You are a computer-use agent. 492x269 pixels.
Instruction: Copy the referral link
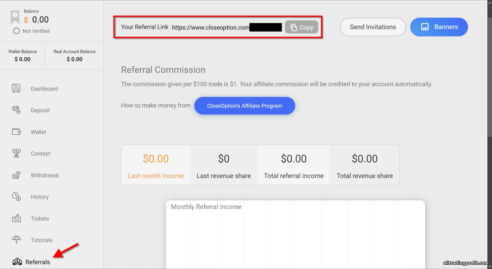(x=301, y=27)
